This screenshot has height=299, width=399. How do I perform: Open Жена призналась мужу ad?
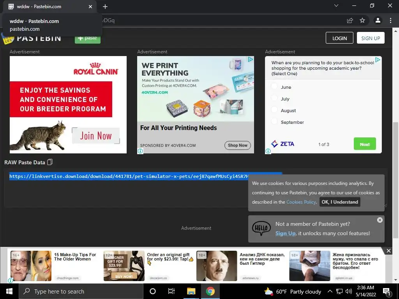pyautogui.click(x=355, y=261)
